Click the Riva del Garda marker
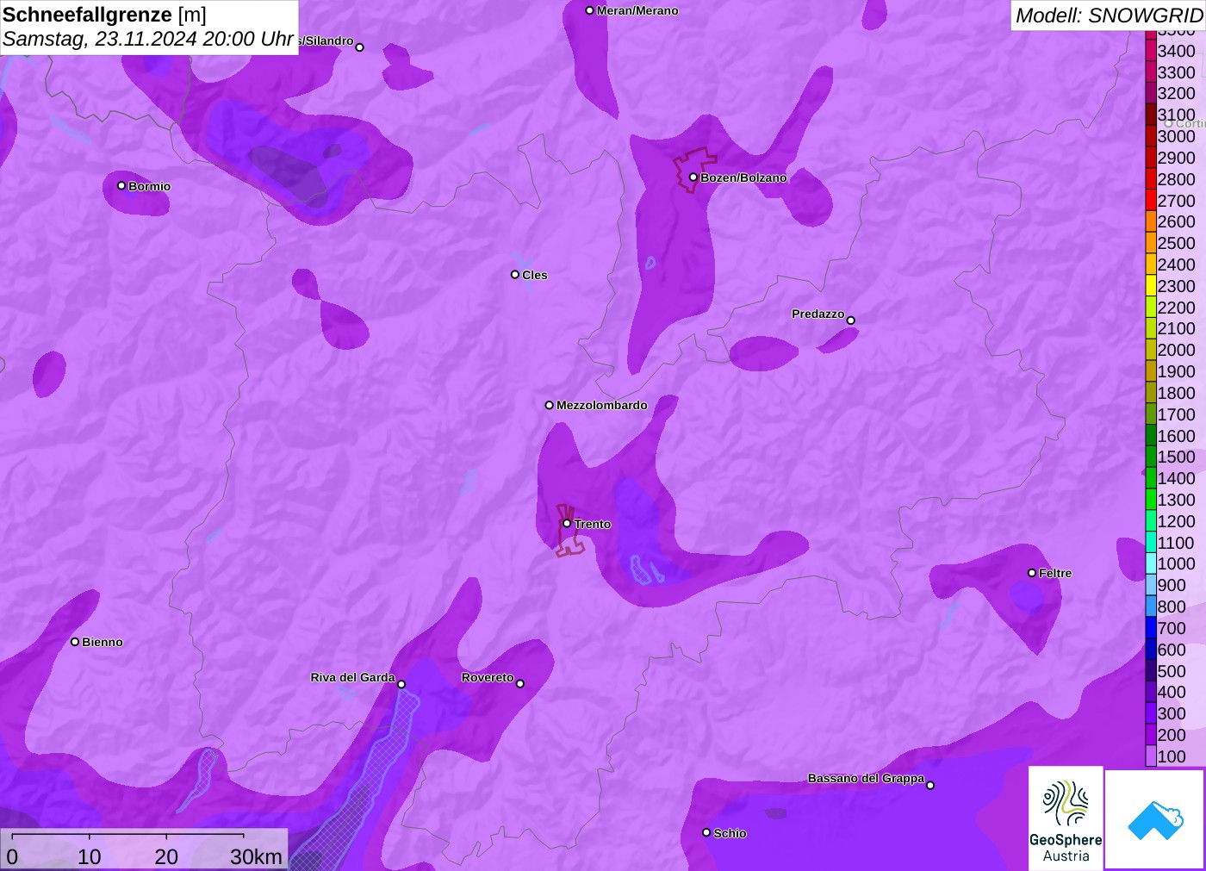This screenshot has width=1206, height=871. pyautogui.click(x=401, y=684)
